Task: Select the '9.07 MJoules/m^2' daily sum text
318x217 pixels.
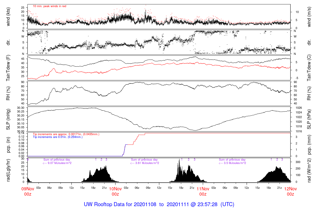Action: [x=59, y=163]
